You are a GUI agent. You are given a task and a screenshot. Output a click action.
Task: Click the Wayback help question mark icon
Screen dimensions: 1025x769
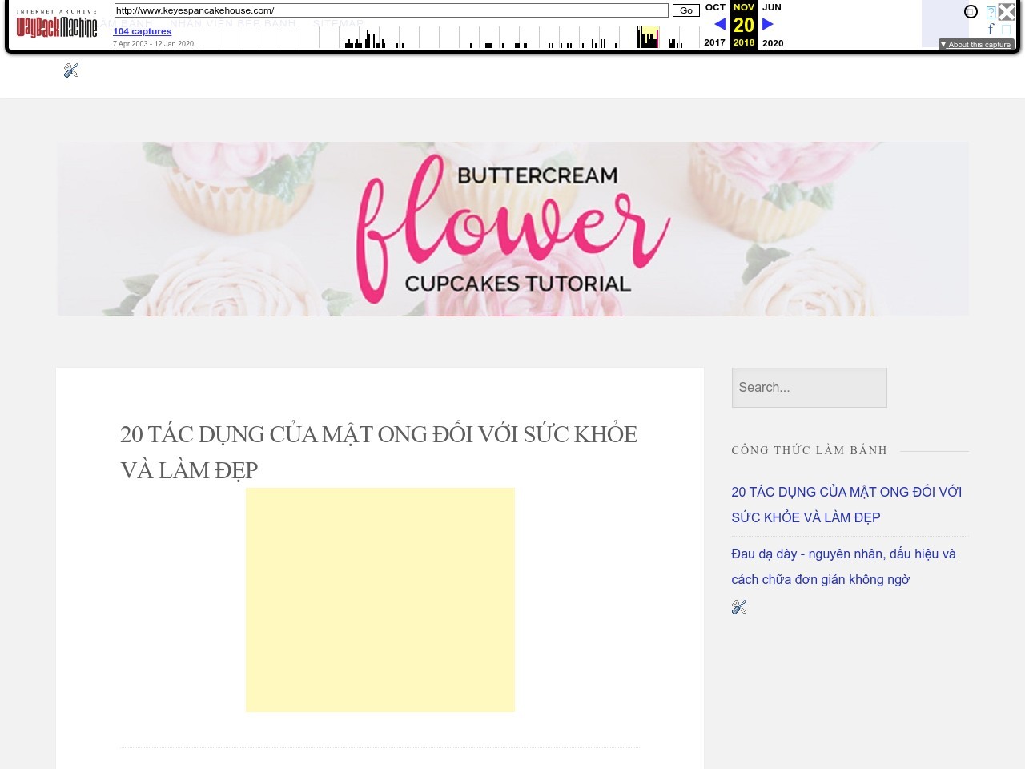[991, 12]
